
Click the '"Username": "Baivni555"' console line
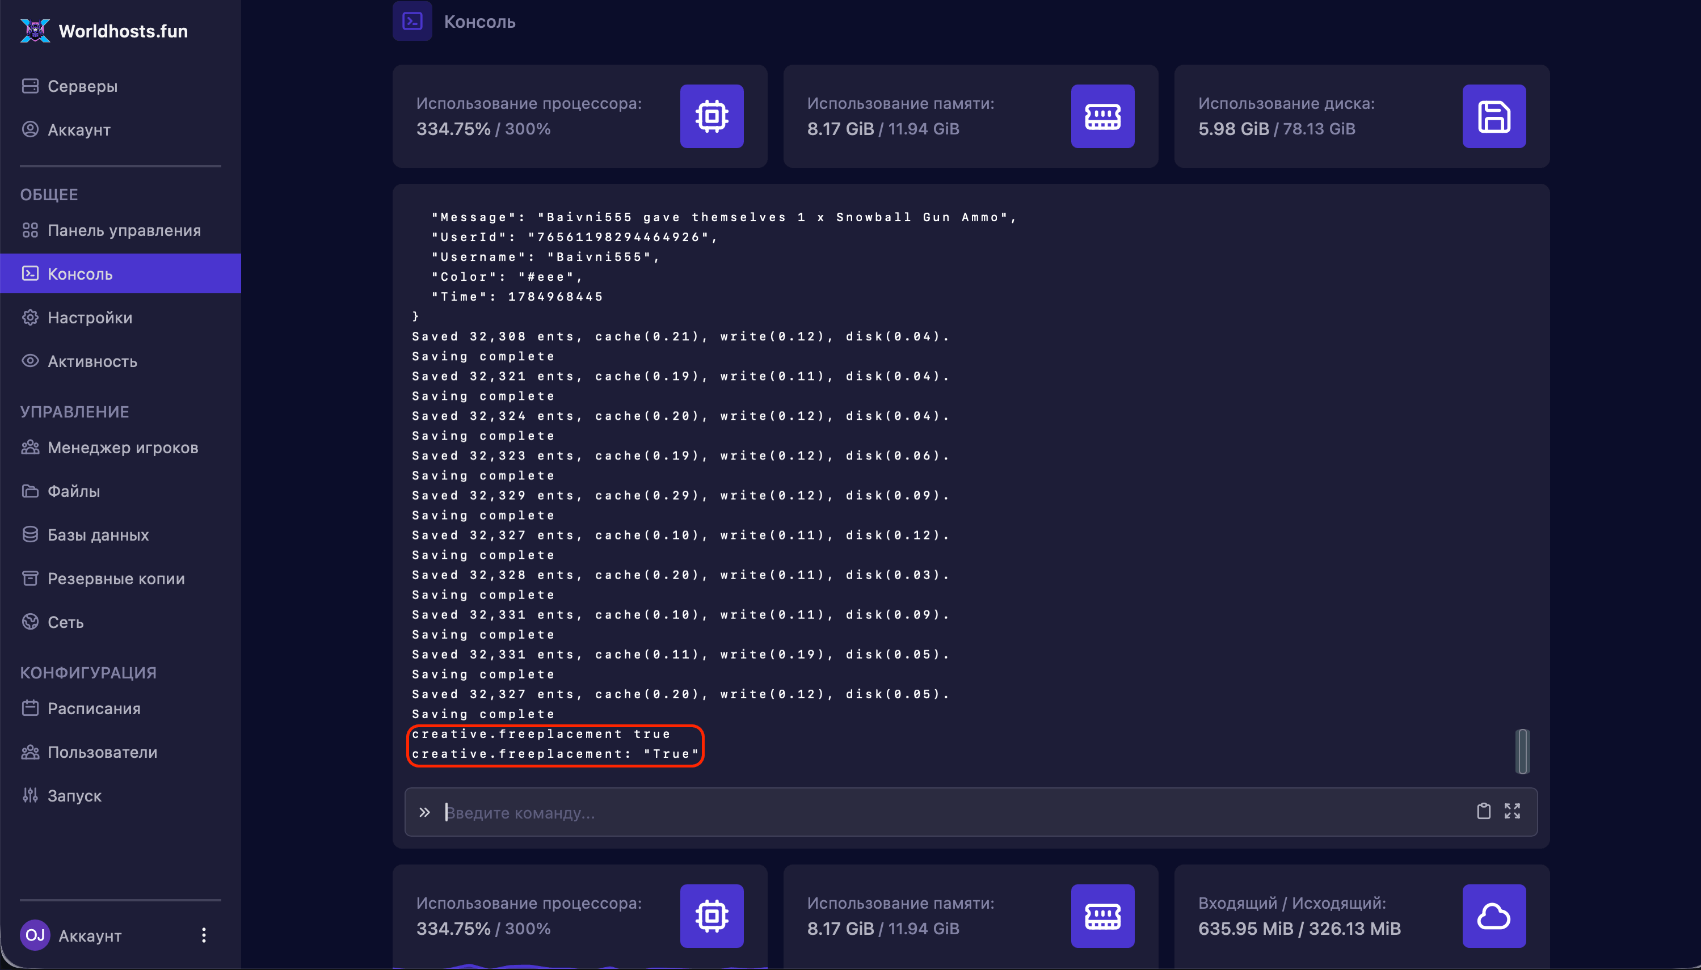pos(546,256)
